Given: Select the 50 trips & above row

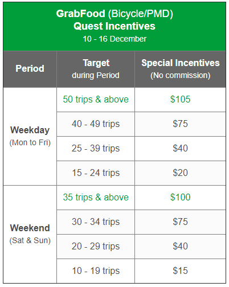Looking at the screenshot, I should coord(141,100).
